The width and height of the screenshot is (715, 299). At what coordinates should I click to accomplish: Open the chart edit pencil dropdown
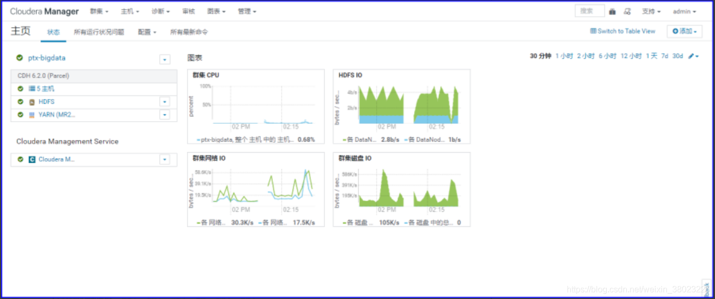click(693, 56)
